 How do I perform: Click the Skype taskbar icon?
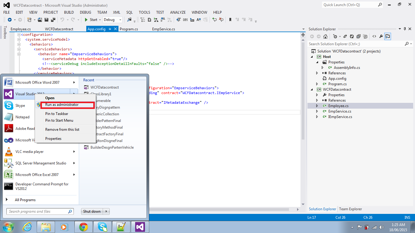coord(102,227)
